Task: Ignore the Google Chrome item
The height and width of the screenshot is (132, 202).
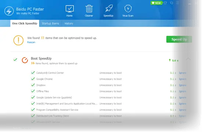Action: click(x=183, y=79)
